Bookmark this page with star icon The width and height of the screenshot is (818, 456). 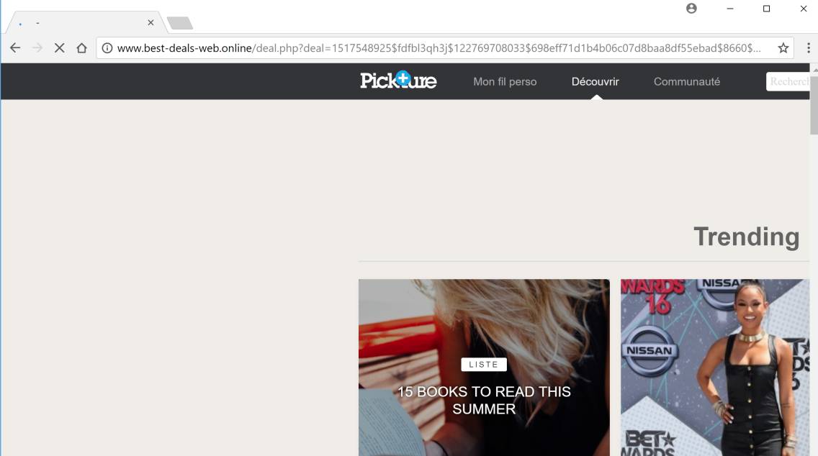[783, 48]
